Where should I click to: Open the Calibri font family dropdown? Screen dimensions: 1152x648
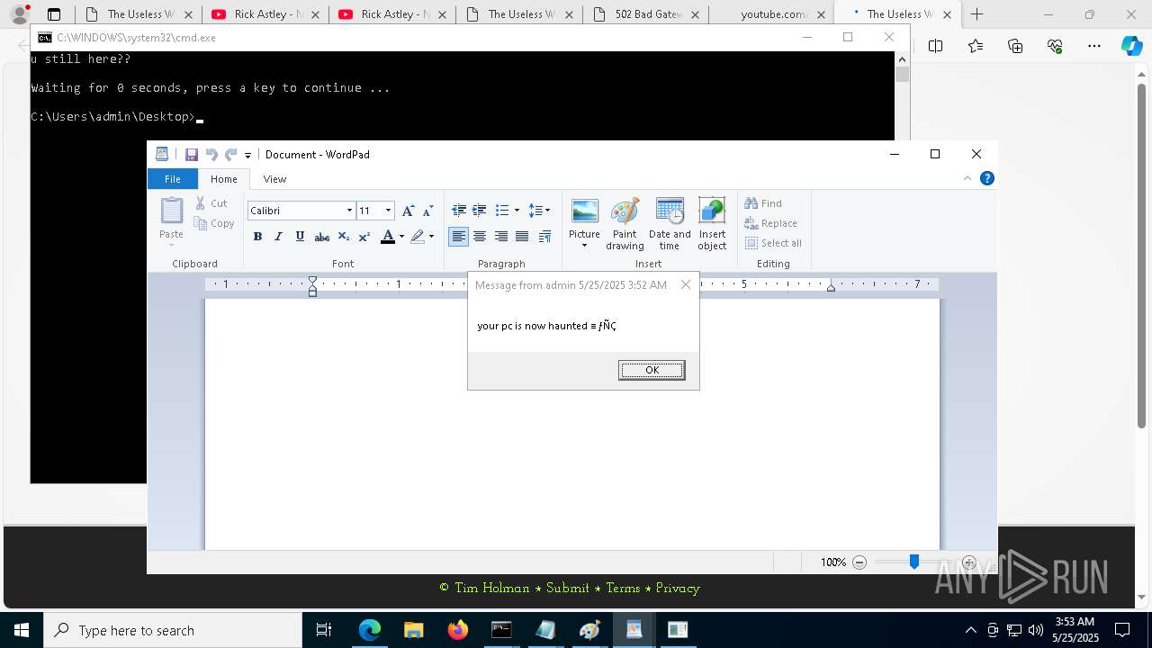(x=349, y=211)
